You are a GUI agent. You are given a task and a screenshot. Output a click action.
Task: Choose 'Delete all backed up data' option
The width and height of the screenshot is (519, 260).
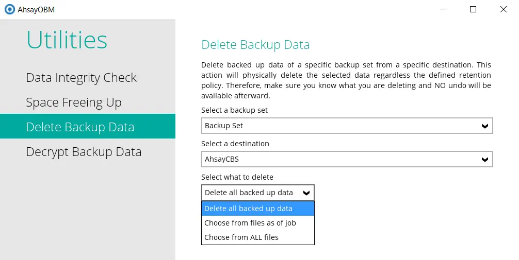tap(257, 209)
